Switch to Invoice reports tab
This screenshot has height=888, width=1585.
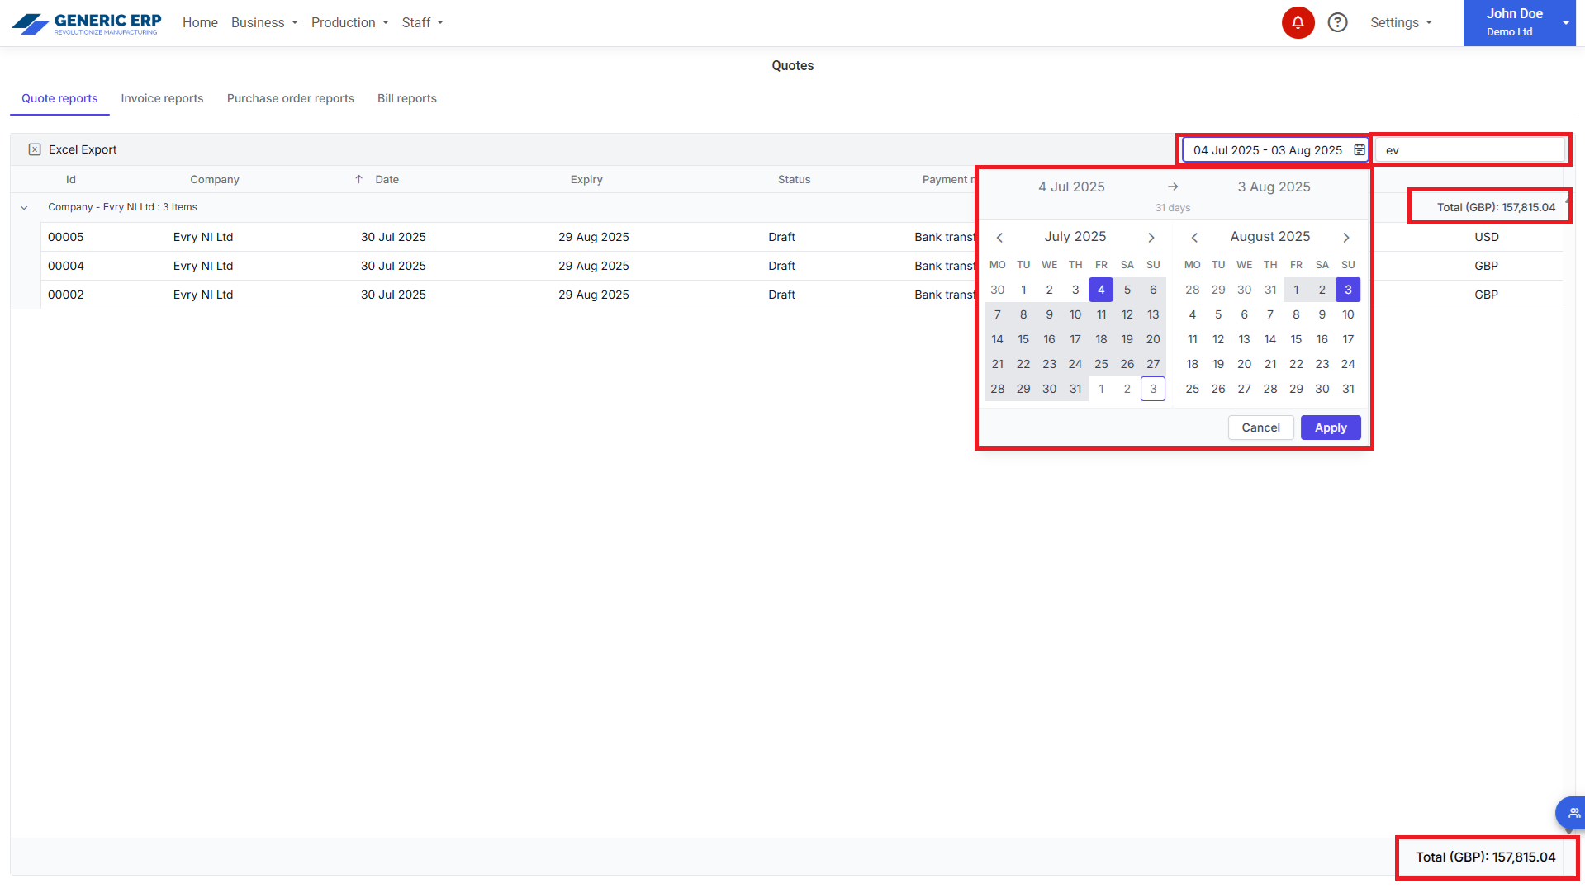pos(162,98)
